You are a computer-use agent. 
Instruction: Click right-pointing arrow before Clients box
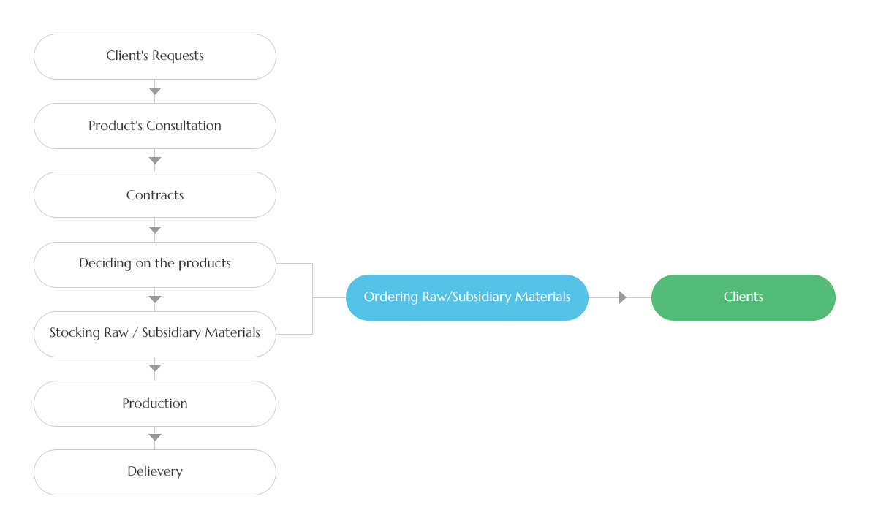(623, 298)
